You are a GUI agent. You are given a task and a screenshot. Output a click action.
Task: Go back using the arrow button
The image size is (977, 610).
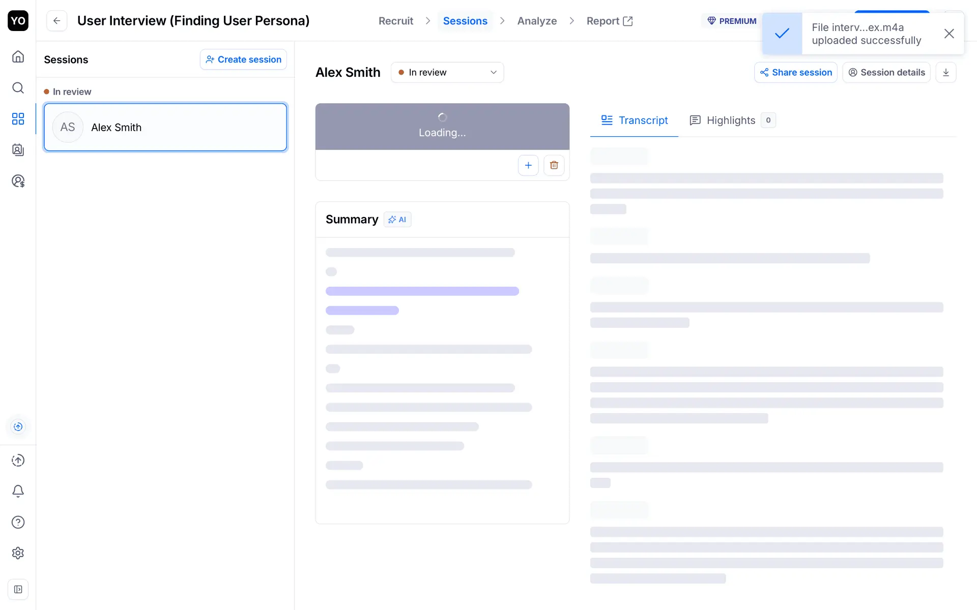coord(56,21)
